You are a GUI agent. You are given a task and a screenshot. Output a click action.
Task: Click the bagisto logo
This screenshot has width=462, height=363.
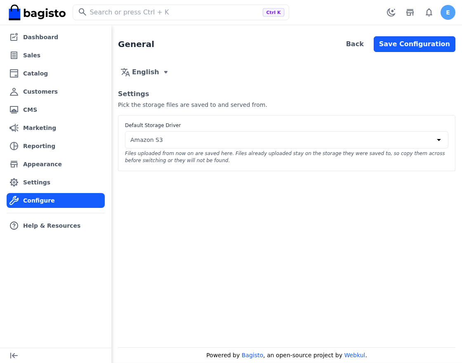tap(37, 12)
